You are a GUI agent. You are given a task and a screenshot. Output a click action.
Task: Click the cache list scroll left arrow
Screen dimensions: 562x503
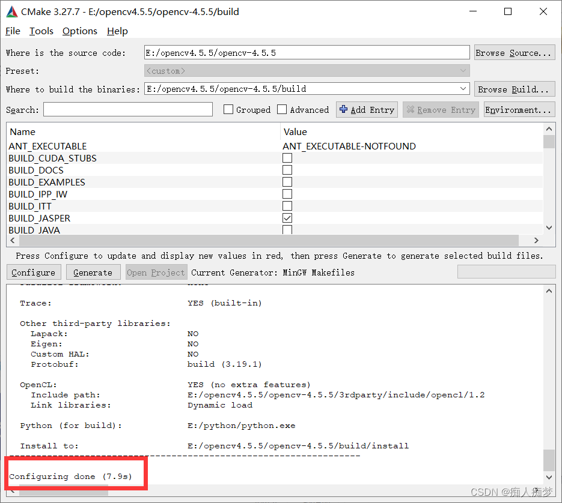coord(13,240)
